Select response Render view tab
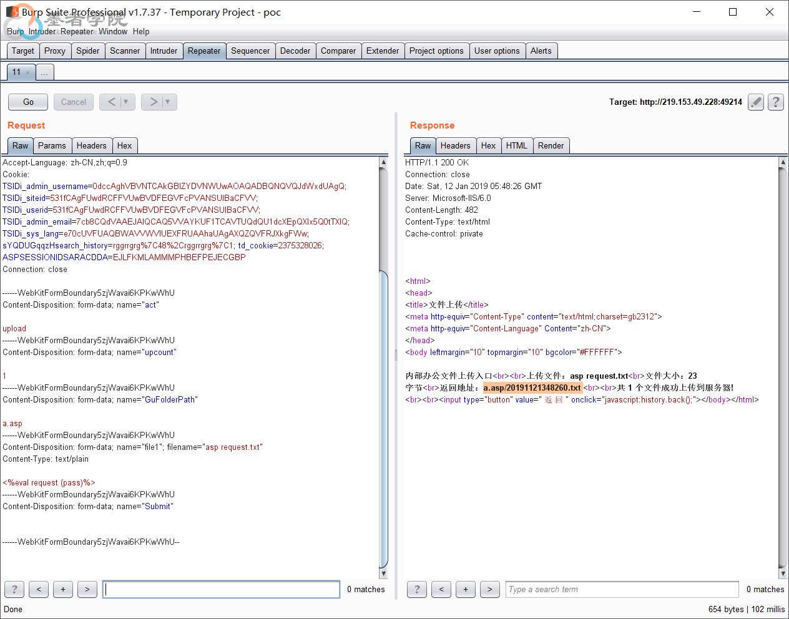Image resolution: width=789 pixels, height=619 pixels. (x=551, y=145)
